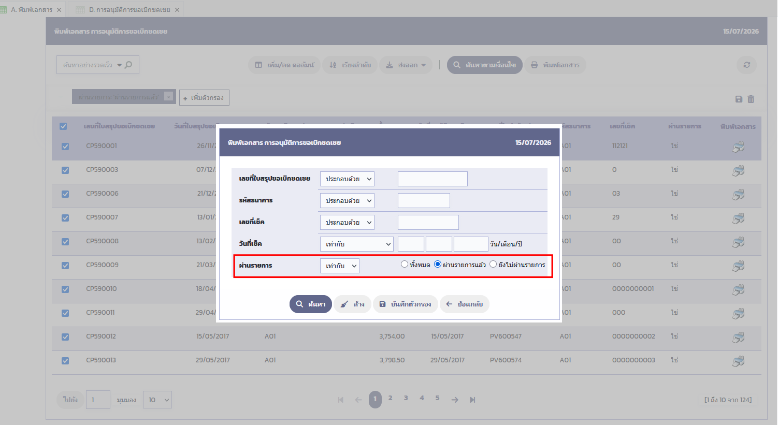
Task: Click the ย้อนกลับ back button
Action: [x=465, y=304]
